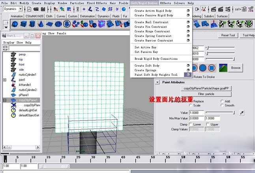The width and height of the screenshot is (255, 173).
Task: Click the polygon cube shelf icon
Action: click(24, 24)
